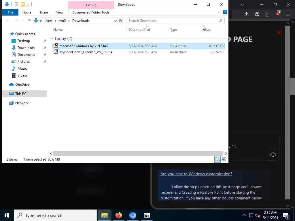Open the Compressed Folder Tools tab

coord(91,12)
